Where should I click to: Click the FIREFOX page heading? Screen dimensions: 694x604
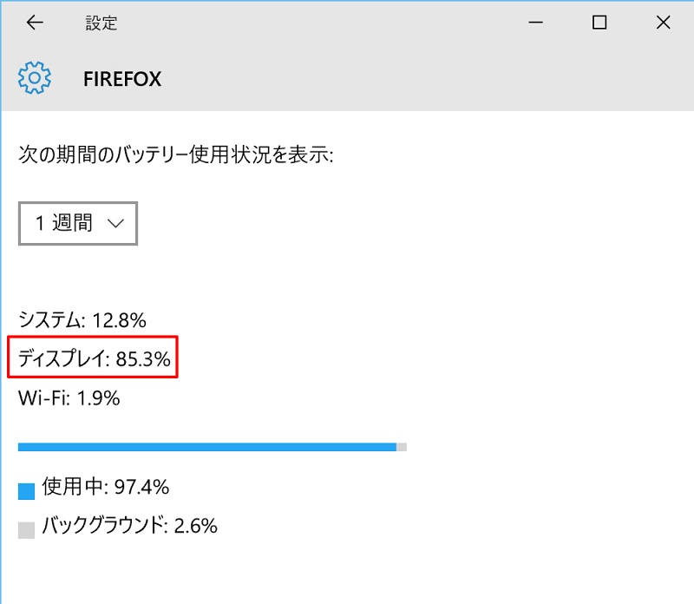click(x=122, y=79)
